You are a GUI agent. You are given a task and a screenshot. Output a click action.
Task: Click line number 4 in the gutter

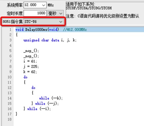pos(10,45)
